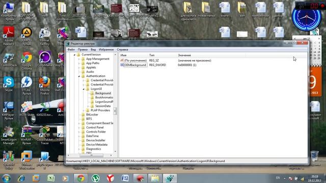Open the Файл menu
The height and width of the screenshot is (183, 326).
71,50
